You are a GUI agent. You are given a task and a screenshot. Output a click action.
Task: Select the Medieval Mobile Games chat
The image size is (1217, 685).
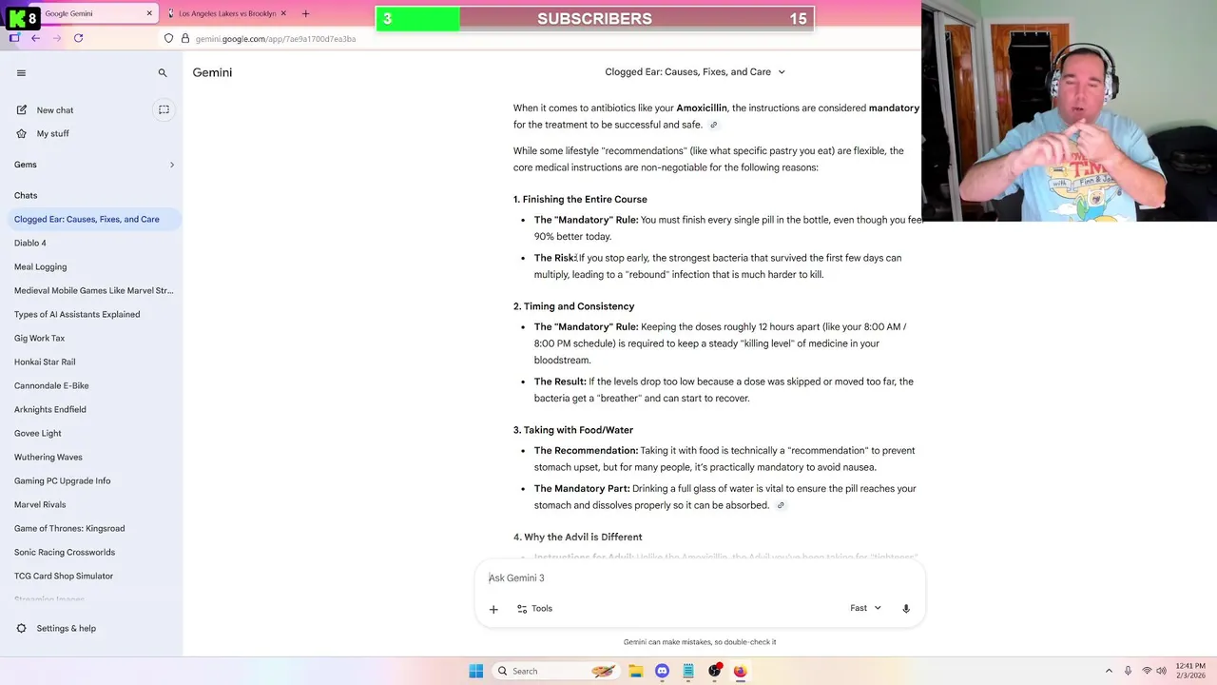coord(93,290)
